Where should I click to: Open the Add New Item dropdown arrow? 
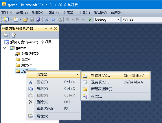pyautogui.click(x=21, y=19)
